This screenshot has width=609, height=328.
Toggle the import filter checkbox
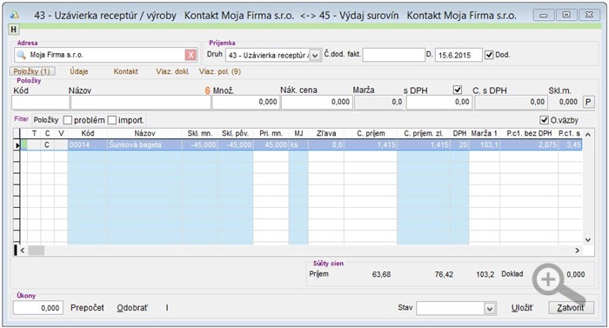click(112, 120)
